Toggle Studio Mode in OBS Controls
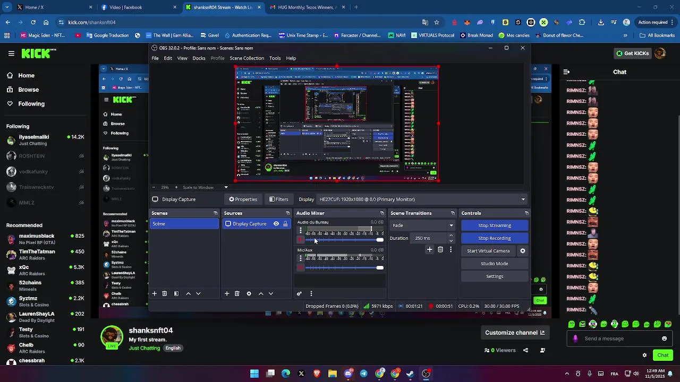 pyautogui.click(x=495, y=264)
